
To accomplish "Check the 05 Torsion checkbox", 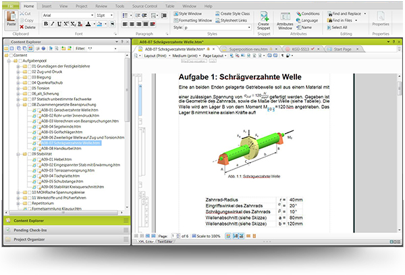I will [x=30, y=88].
